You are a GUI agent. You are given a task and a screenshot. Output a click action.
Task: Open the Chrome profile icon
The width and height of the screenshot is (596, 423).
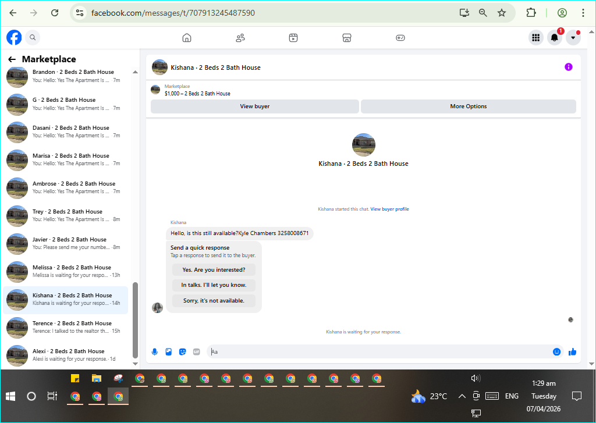tap(562, 13)
